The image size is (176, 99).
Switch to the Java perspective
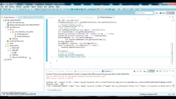pos(163,13)
